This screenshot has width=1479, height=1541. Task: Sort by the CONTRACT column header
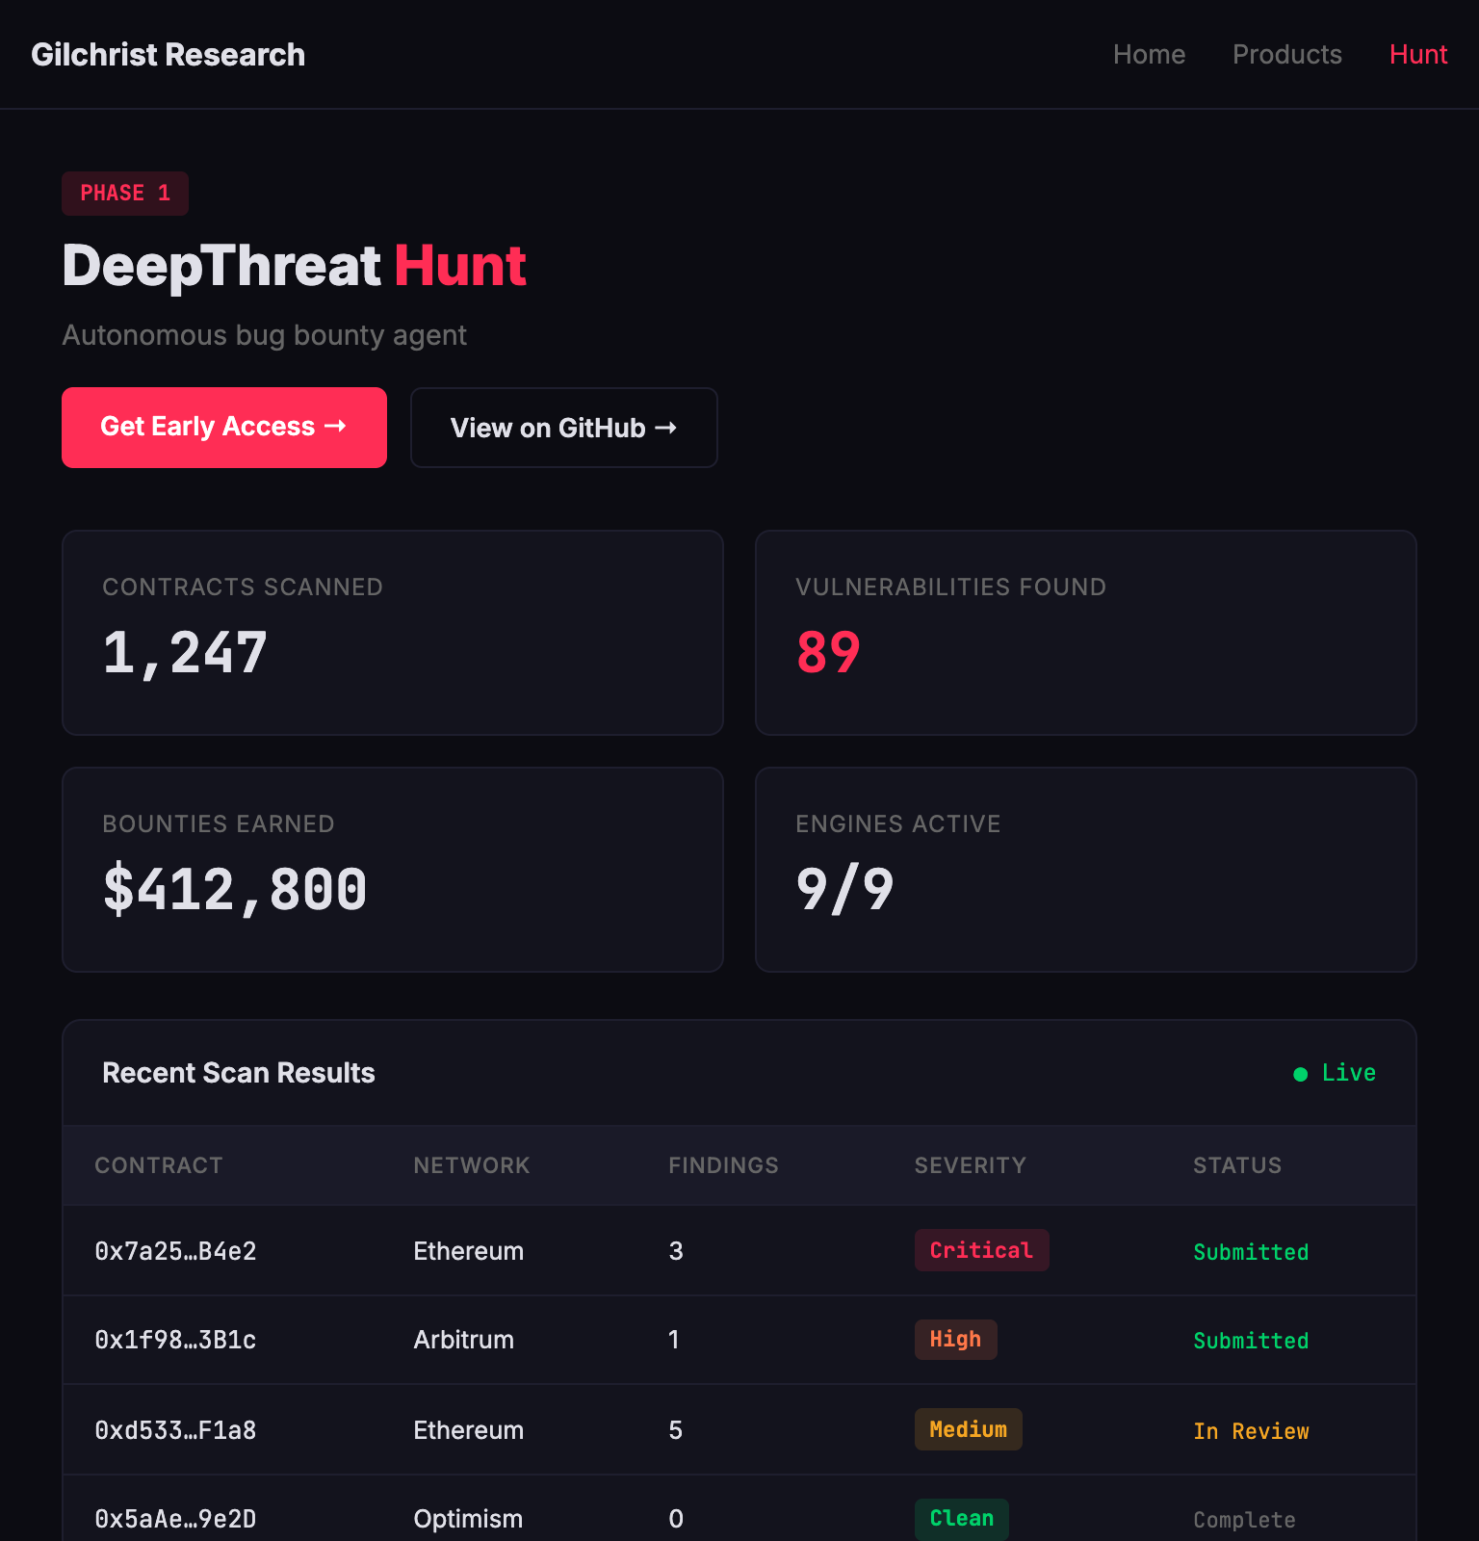(159, 1165)
